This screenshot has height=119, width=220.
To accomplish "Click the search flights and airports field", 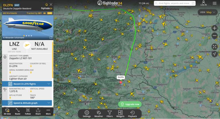I will pyautogui.click(x=175, y=3).
